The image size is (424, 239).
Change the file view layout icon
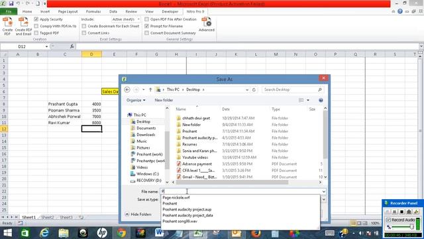[301, 100]
